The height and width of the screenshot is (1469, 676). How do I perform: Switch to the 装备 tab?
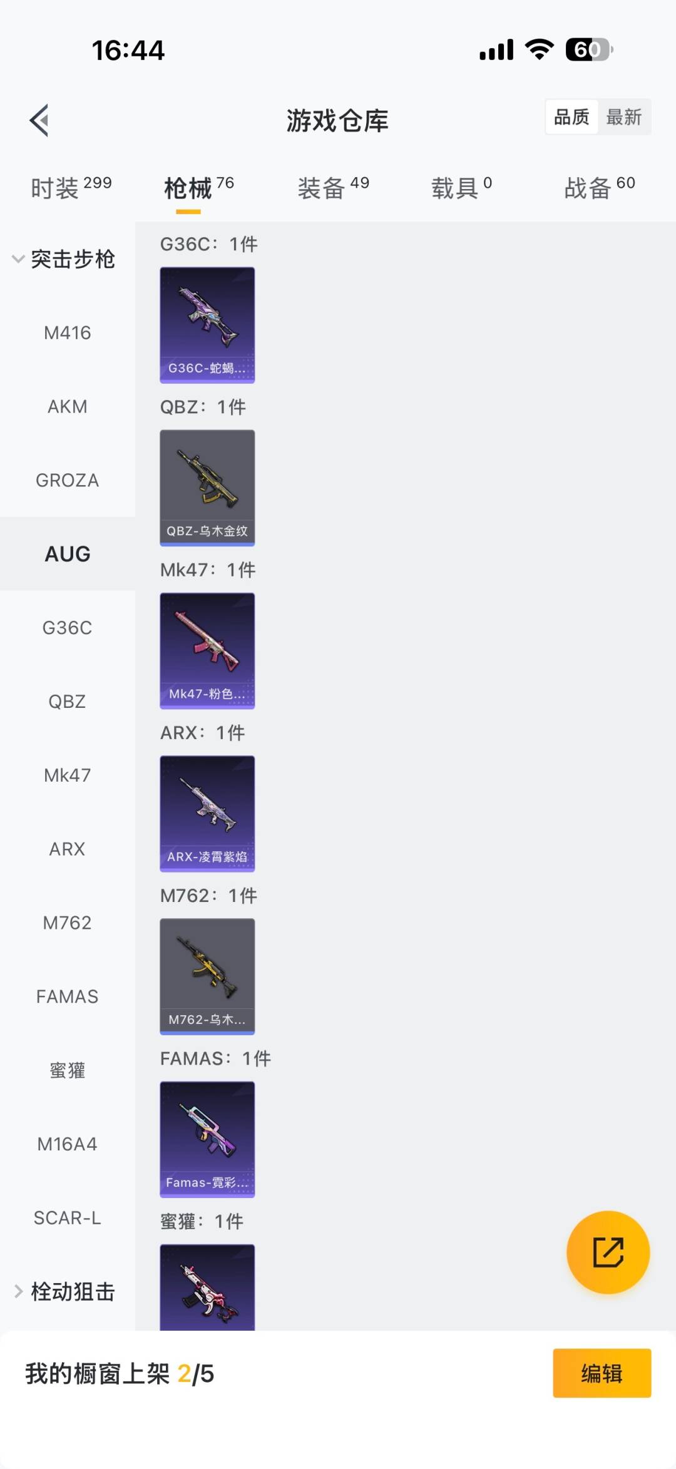[333, 188]
